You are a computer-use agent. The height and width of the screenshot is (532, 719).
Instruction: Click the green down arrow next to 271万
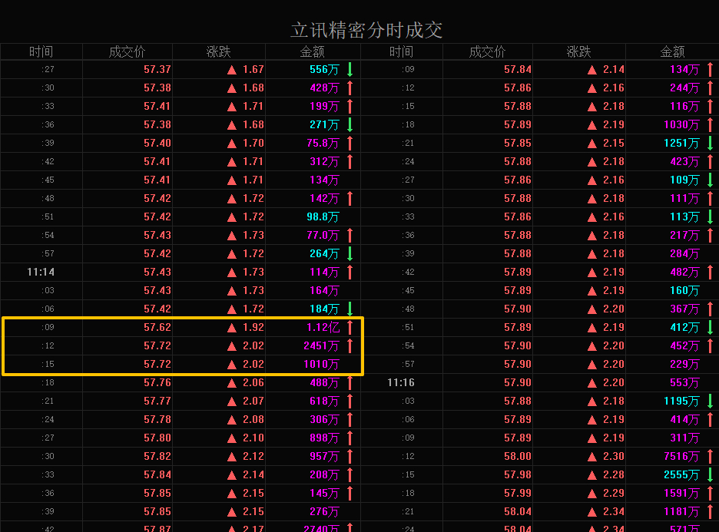click(x=350, y=124)
